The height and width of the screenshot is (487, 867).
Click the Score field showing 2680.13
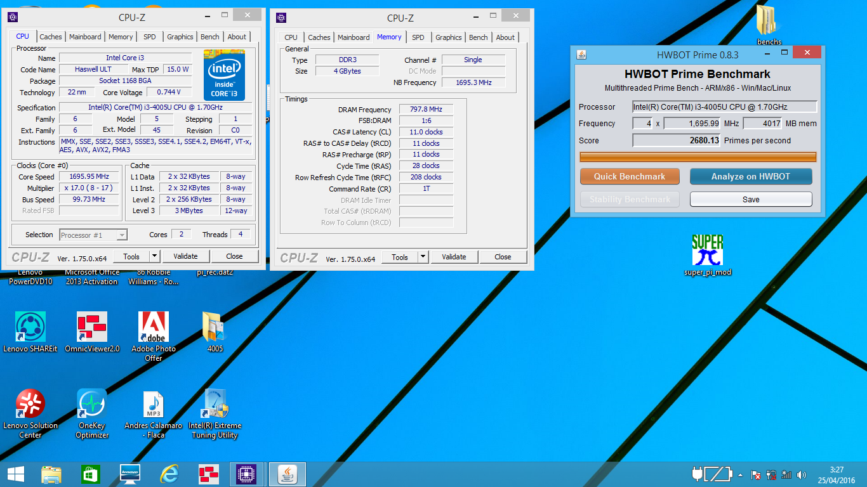pos(677,141)
